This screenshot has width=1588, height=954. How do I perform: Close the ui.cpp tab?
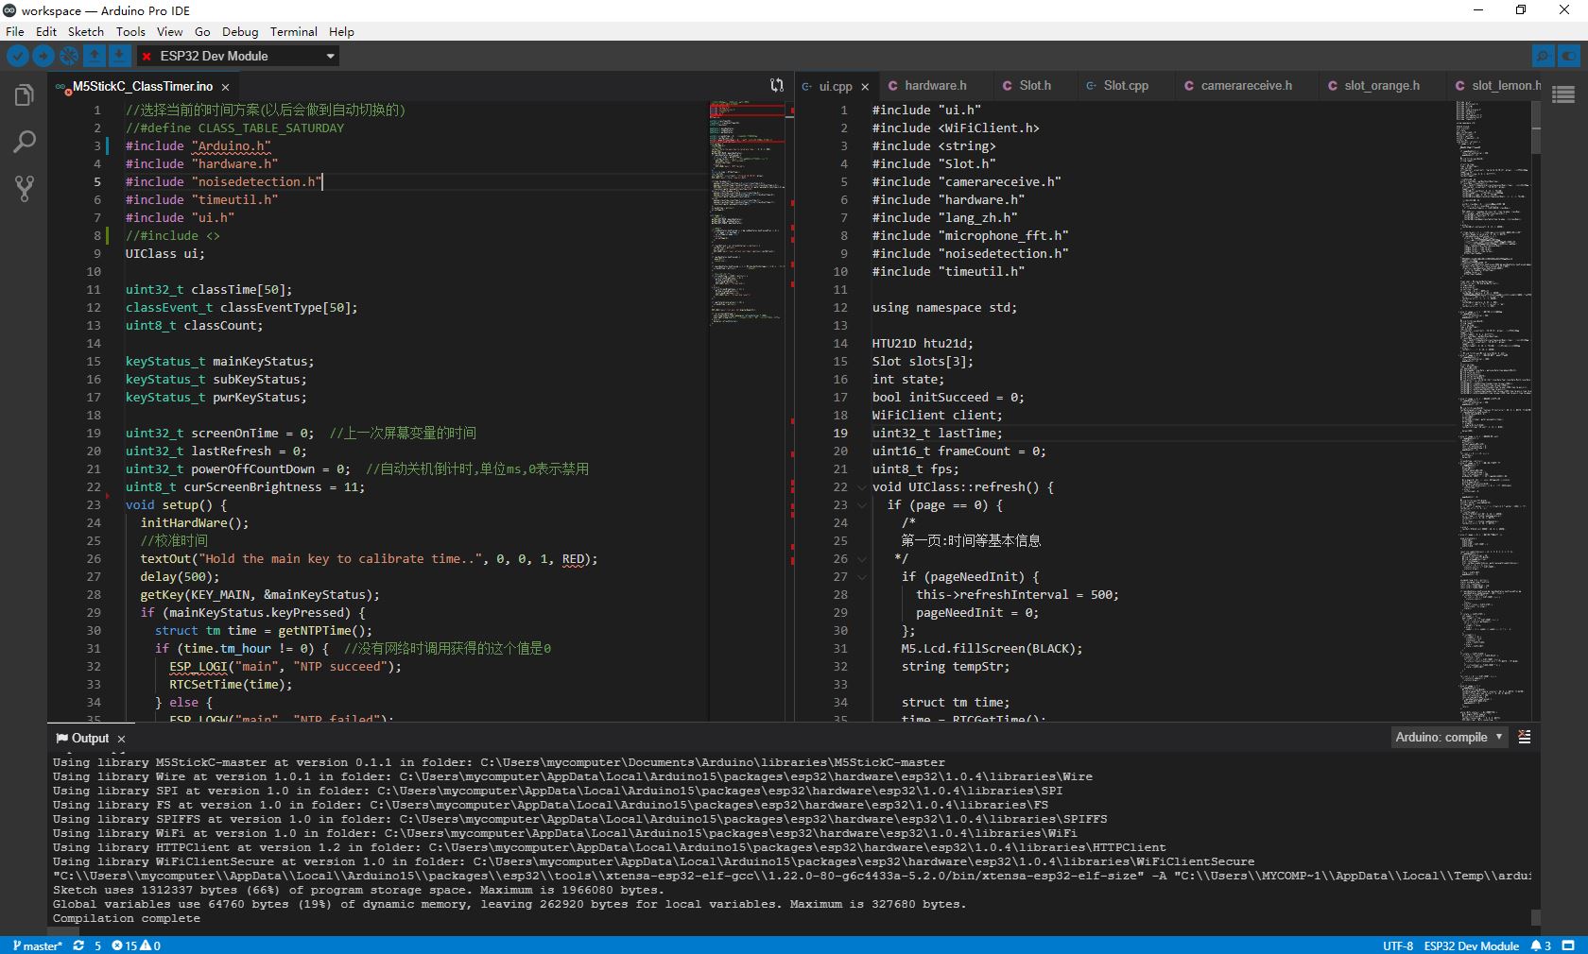tap(865, 86)
